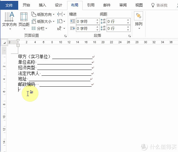
Task: Open the breaks (分隔符) icon menu
Action: tap(61, 14)
